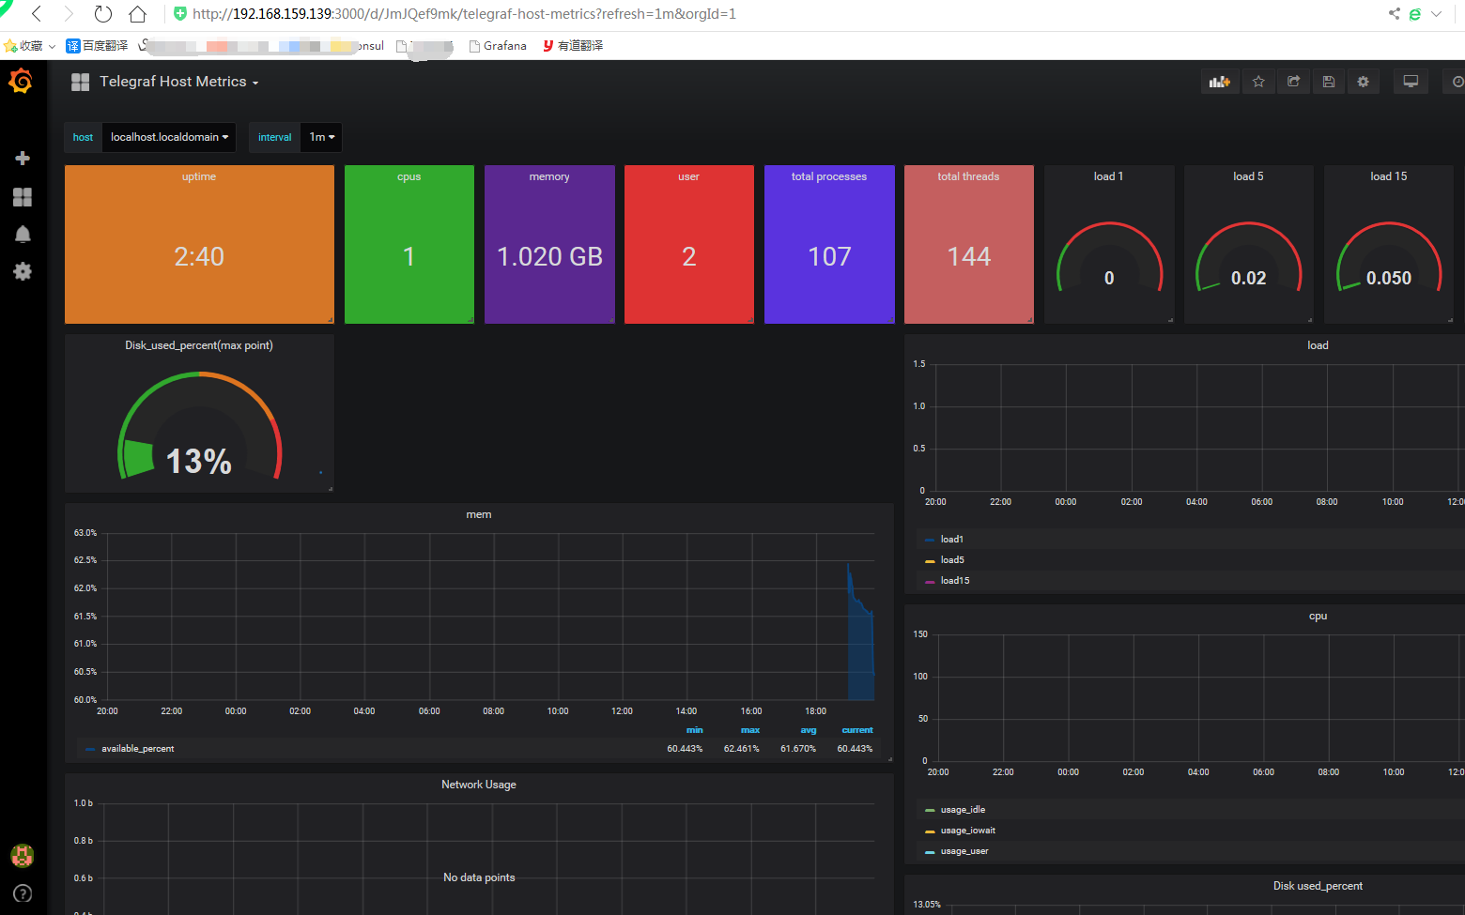Star this dashboard as favorite
1465x915 pixels.
click(x=1258, y=82)
